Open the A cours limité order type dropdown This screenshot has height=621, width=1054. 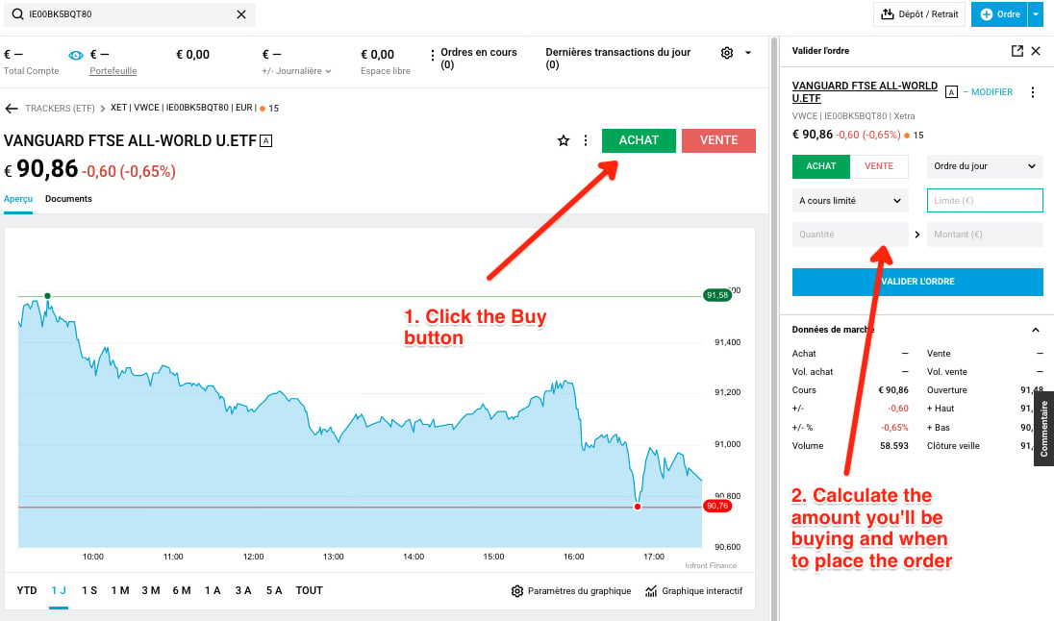point(850,200)
